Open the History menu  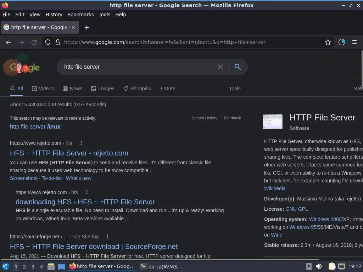[x=54, y=15]
